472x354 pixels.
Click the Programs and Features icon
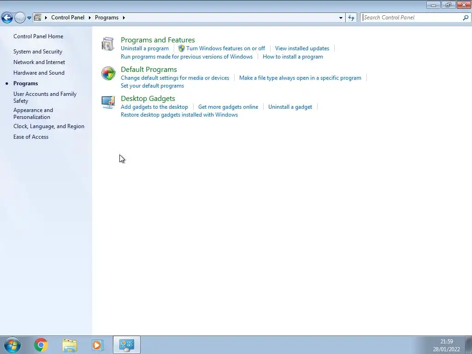click(x=108, y=44)
